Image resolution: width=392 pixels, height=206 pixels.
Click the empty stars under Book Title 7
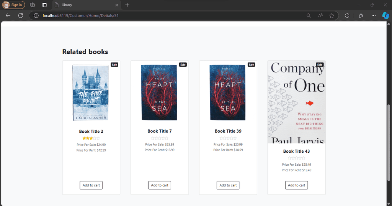point(160,138)
